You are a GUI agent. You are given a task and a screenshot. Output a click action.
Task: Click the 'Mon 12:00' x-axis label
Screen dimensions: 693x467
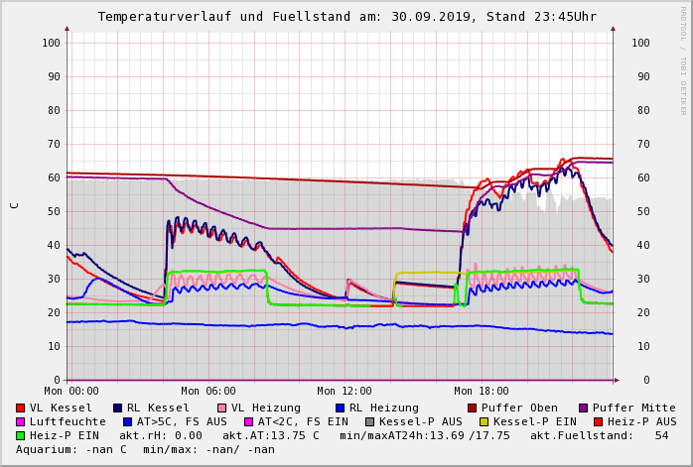coord(345,392)
